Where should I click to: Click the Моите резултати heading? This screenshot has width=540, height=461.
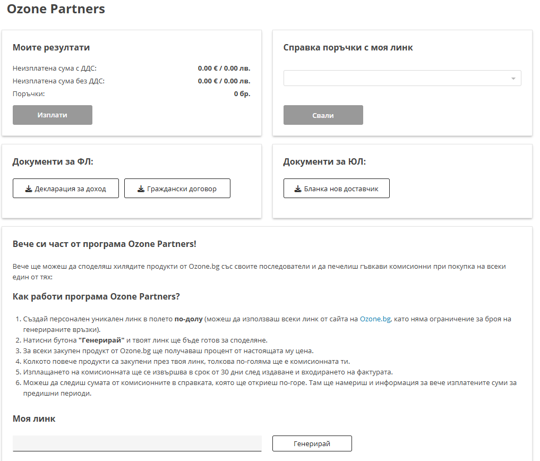[x=51, y=47]
